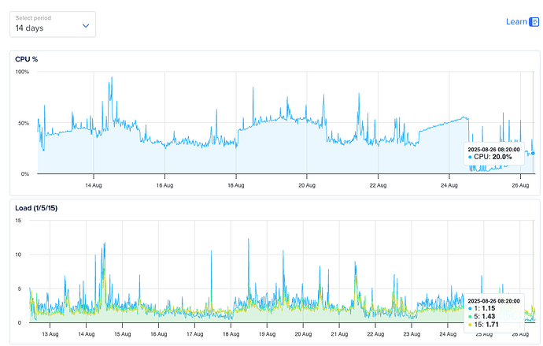
Task: Click the data point marker ending the CPU line
Action: point(533,153)
